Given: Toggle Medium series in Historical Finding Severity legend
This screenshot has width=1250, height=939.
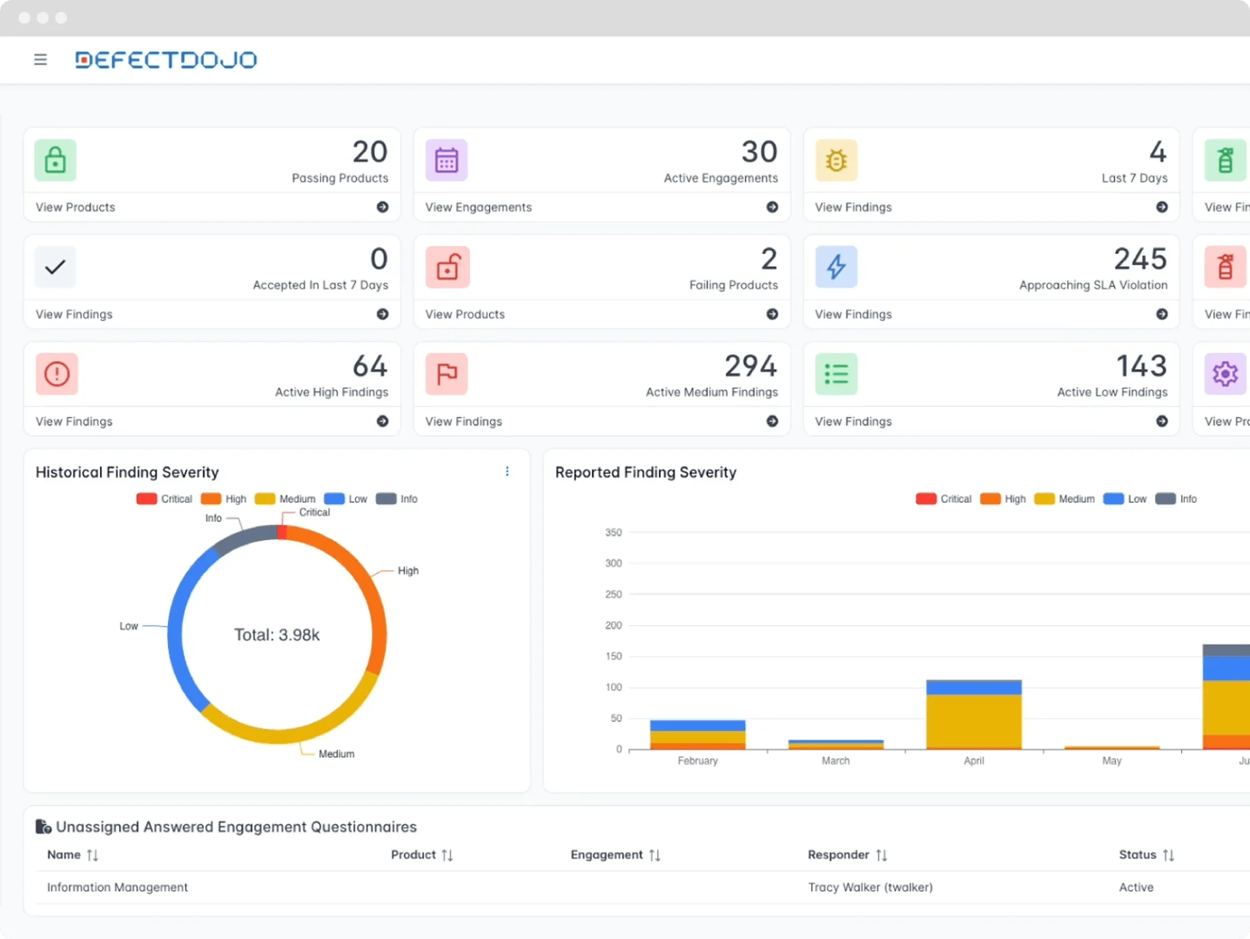Looking at the screenshot, I should pos(285,499).
